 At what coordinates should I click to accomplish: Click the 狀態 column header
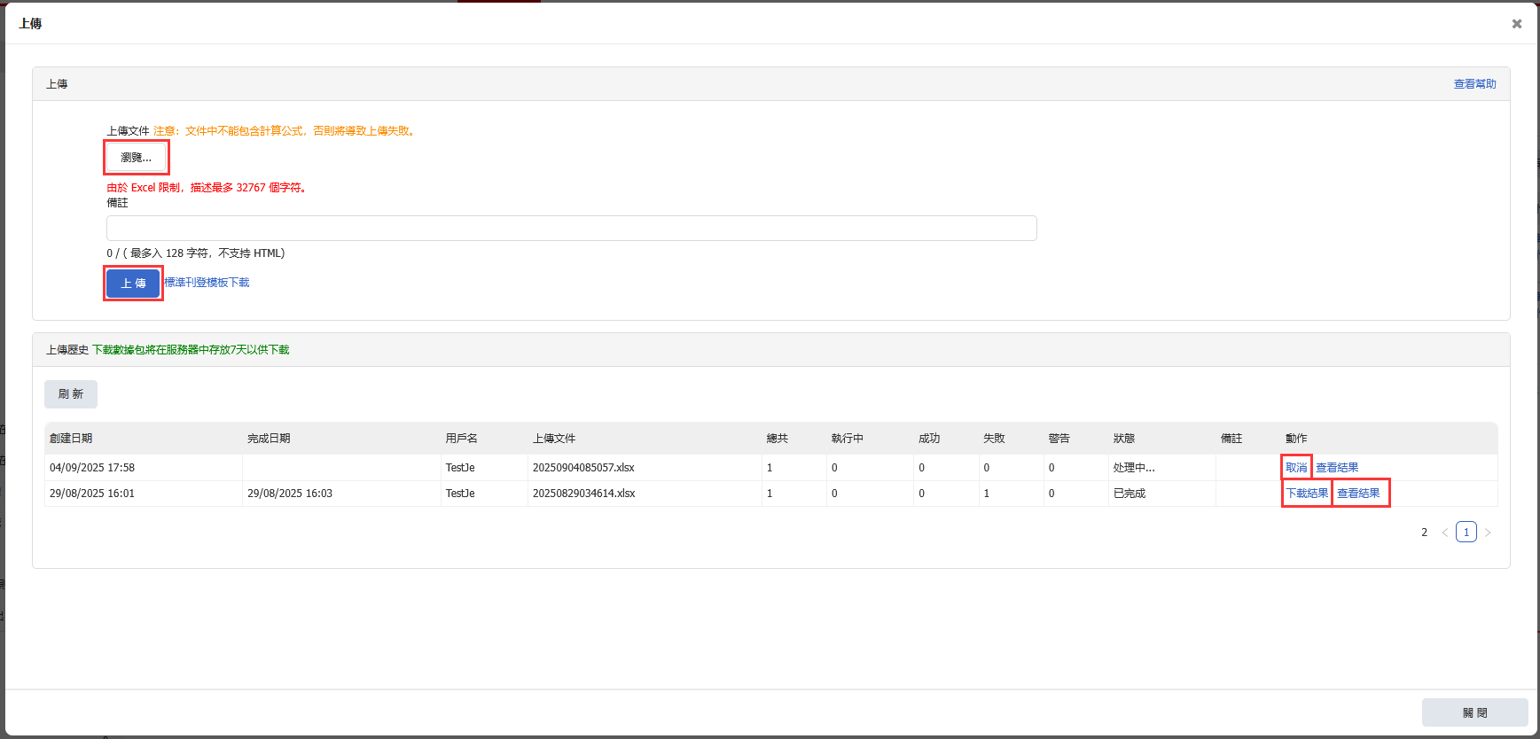pos(1123,439)
